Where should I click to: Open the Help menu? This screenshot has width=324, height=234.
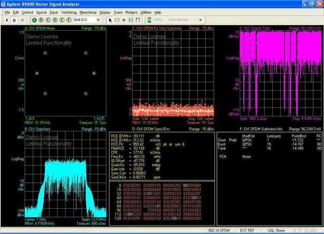coord(158,13)
